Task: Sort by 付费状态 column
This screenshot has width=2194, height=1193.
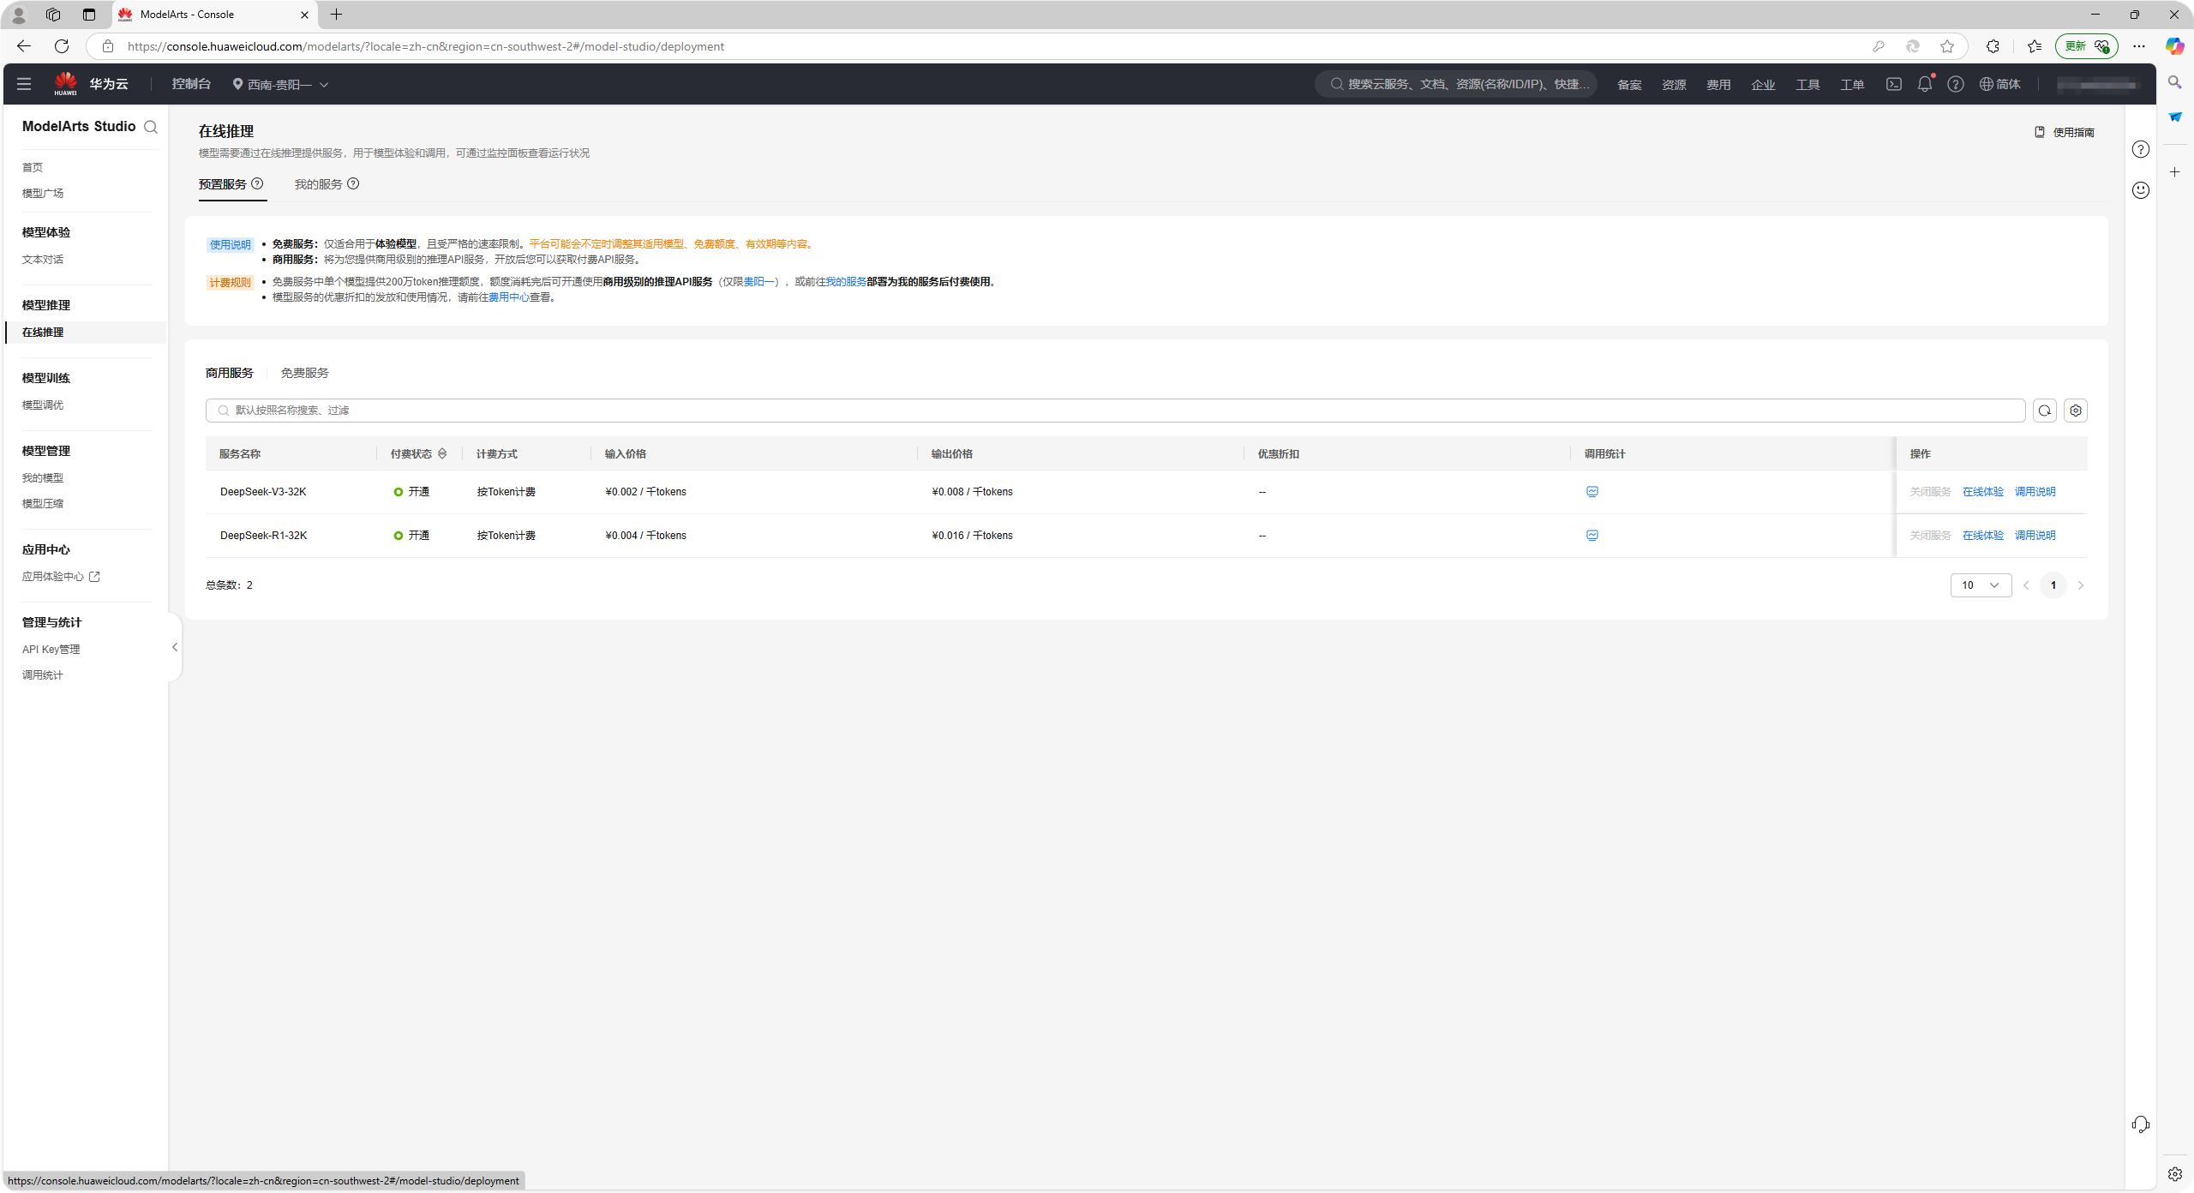Action: (x=442, y=454)
